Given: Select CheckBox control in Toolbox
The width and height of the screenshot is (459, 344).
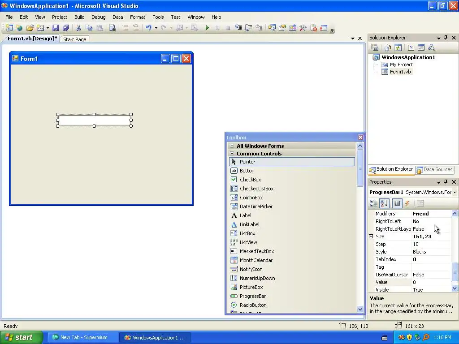Looking at the screenshot, I should point(292,180).
